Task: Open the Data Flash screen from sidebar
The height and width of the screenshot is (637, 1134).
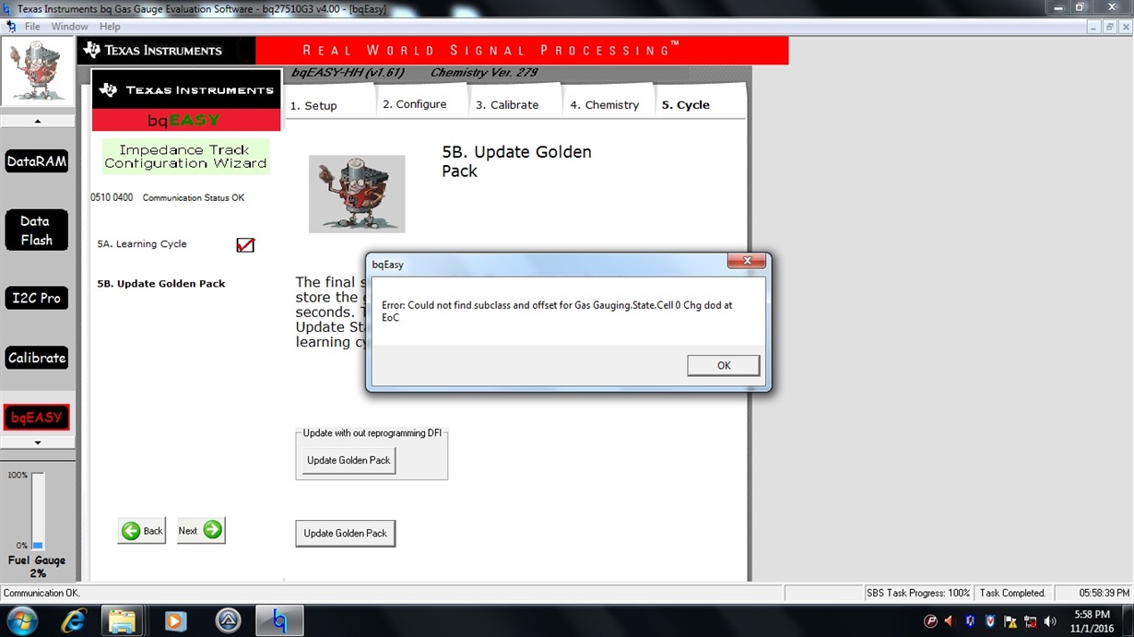Action: pos(37,230)
